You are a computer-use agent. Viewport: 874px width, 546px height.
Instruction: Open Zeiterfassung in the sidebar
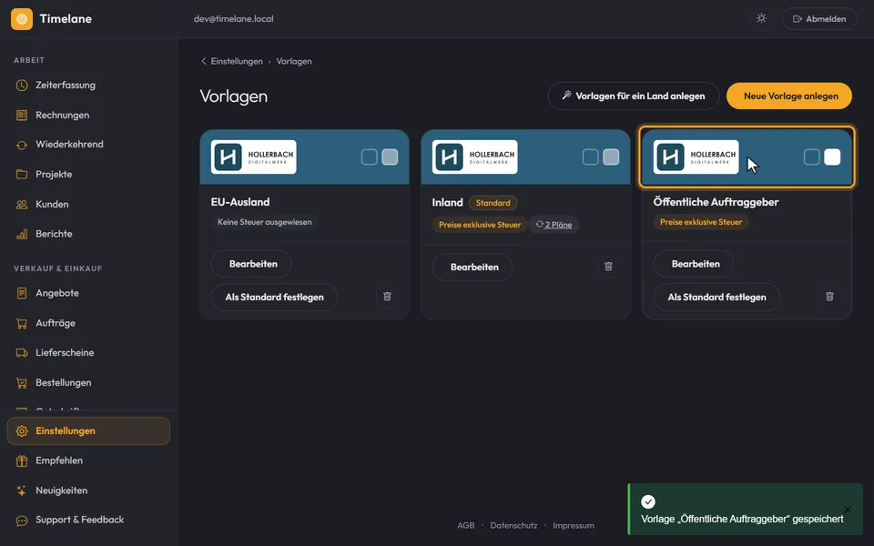(88, 86)
